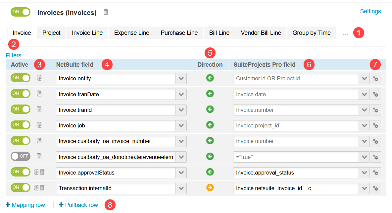Image resolution: width=392 pixels, height=213 pixels.
Task: Delete the Invoice.approvalStatus mapping row
Action: click(42, 172)
